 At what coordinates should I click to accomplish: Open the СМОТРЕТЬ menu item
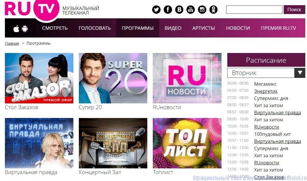point(55,28)
